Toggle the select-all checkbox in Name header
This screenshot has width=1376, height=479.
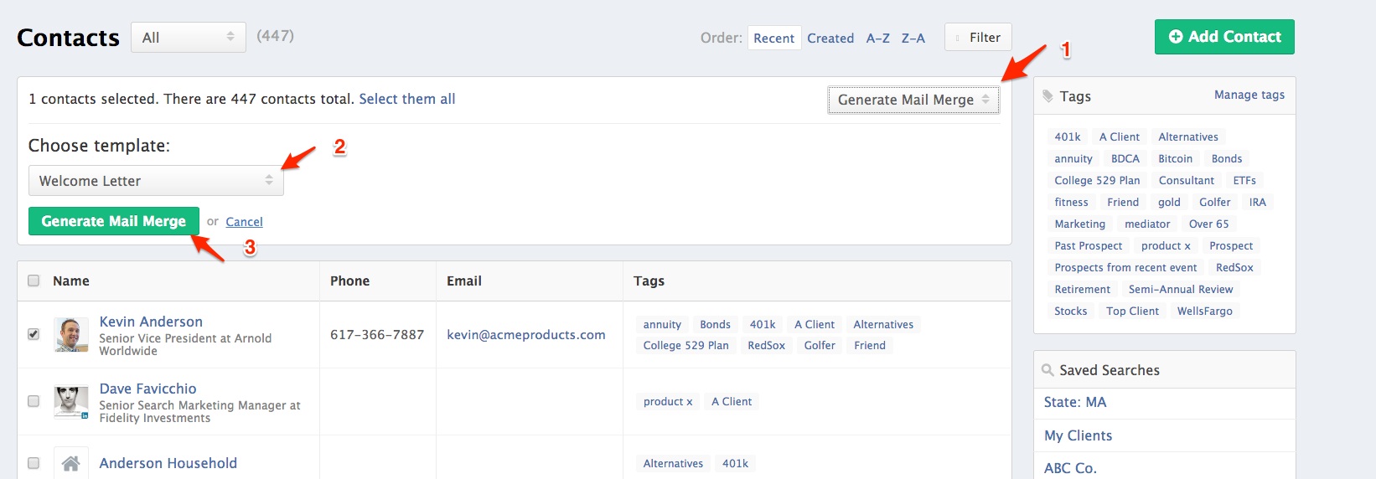(x=34, y=281)
